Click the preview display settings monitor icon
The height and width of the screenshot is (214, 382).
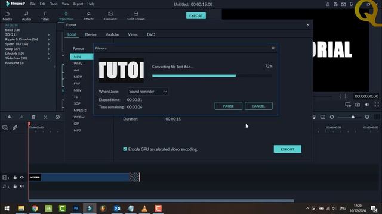click(348, 105)
